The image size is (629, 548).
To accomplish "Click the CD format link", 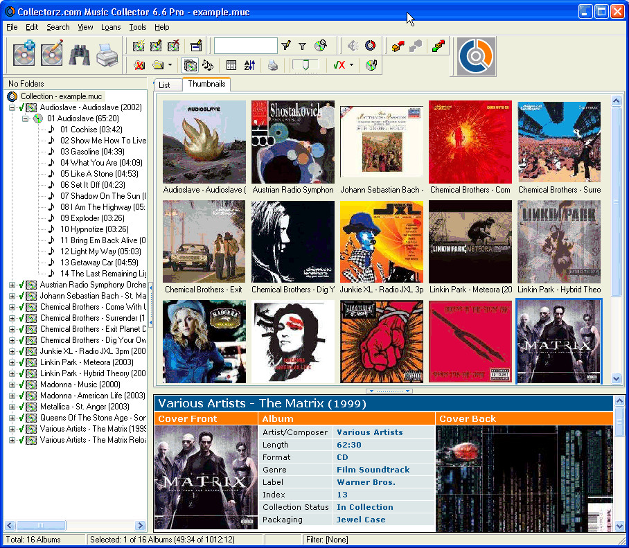I will point(342,457).
